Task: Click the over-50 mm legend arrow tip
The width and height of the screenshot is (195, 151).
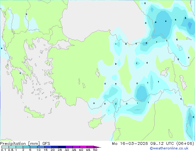Action: tap(97, 147)
